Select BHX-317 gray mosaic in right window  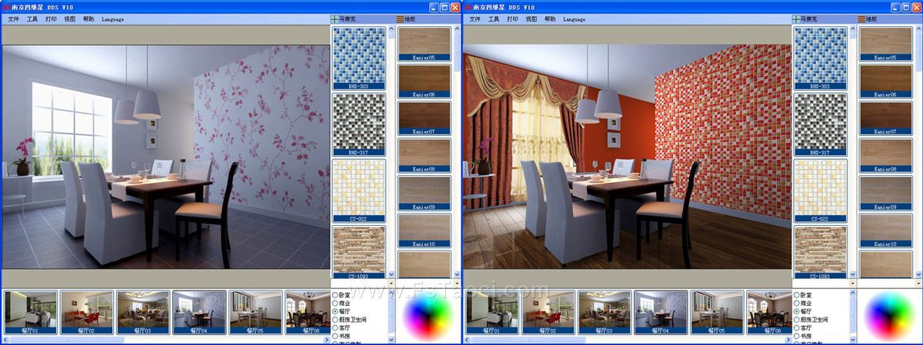point(820,124)
